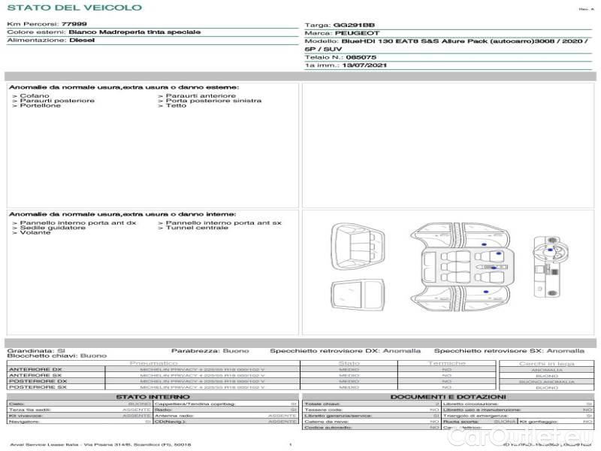This screenshot has height=451, width=601.
Task: Click the 'Parabrezza: Buono' field
Action: 210,350
